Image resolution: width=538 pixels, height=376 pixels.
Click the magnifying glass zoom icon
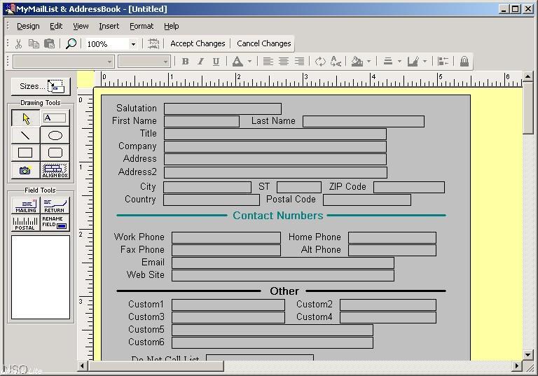click(x=71, y=44)
